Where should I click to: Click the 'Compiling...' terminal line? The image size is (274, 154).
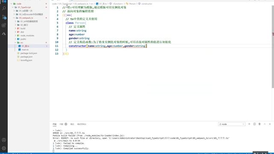(x=70, y=146)
